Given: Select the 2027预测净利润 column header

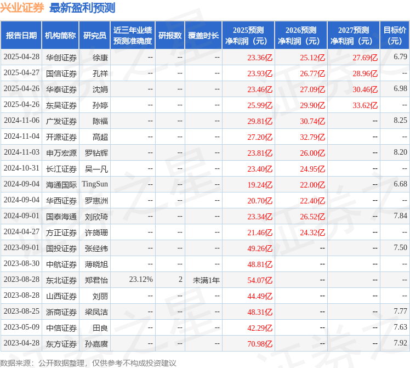Looking at the screenshot, I should (x=353, y=35).
